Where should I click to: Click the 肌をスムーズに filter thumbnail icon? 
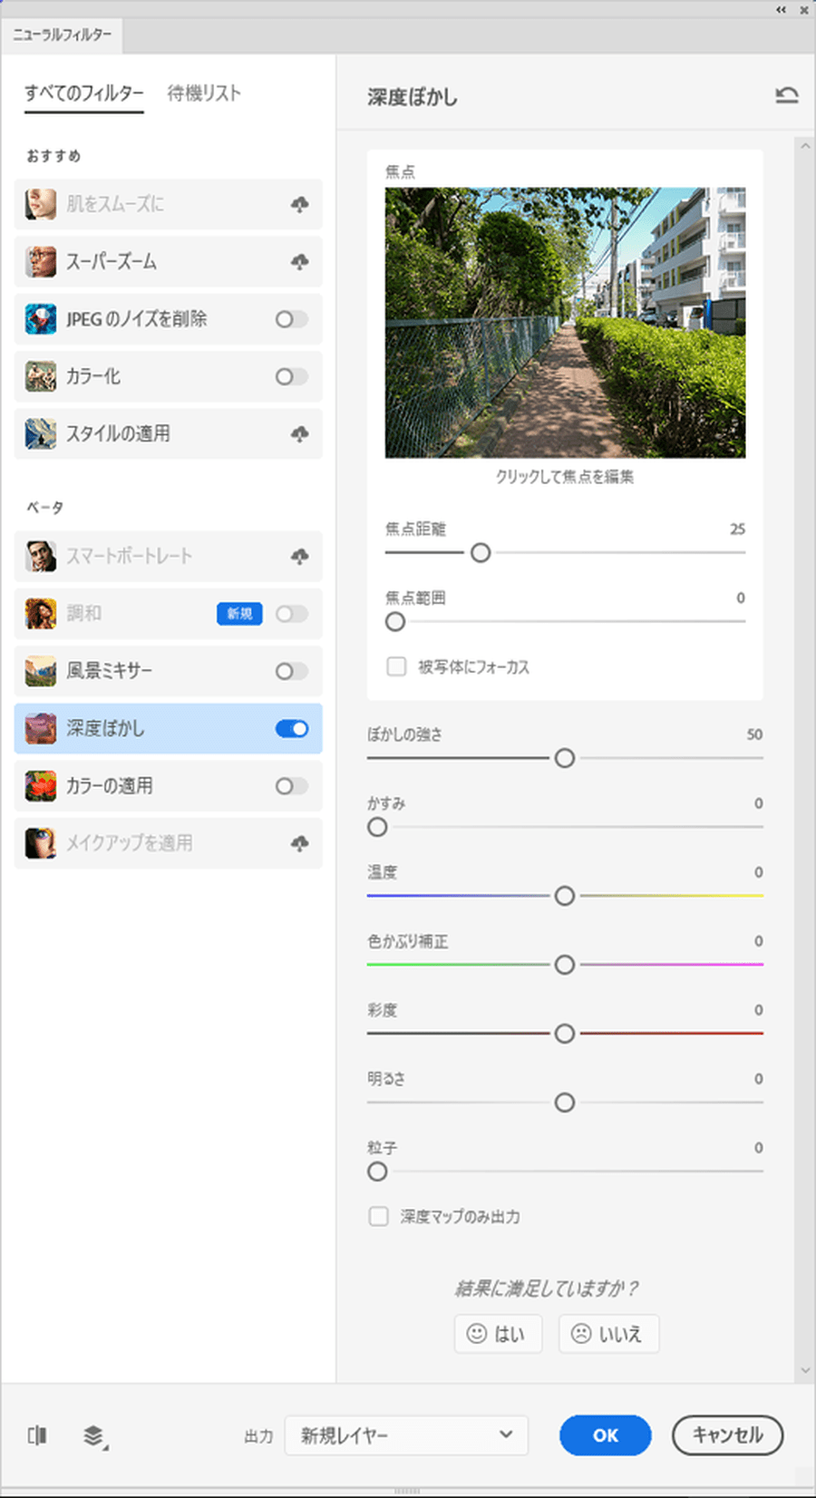point(41,204)
